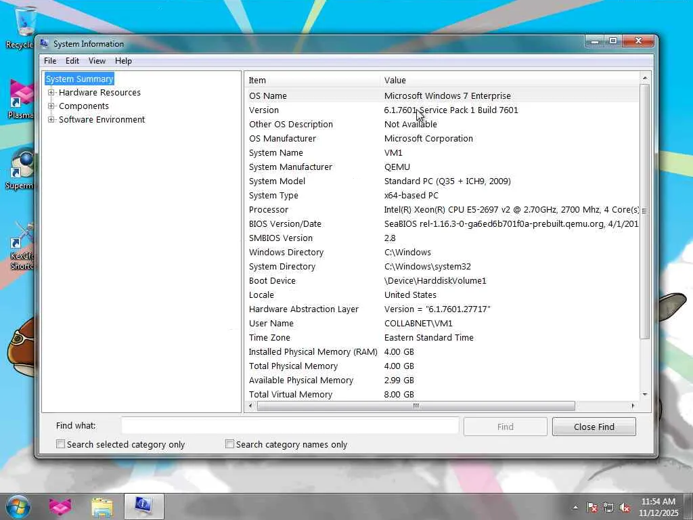This screenshot has width=693, height=520.
Task: Select the Available Physical Memory row
Action: coord(442,381)
